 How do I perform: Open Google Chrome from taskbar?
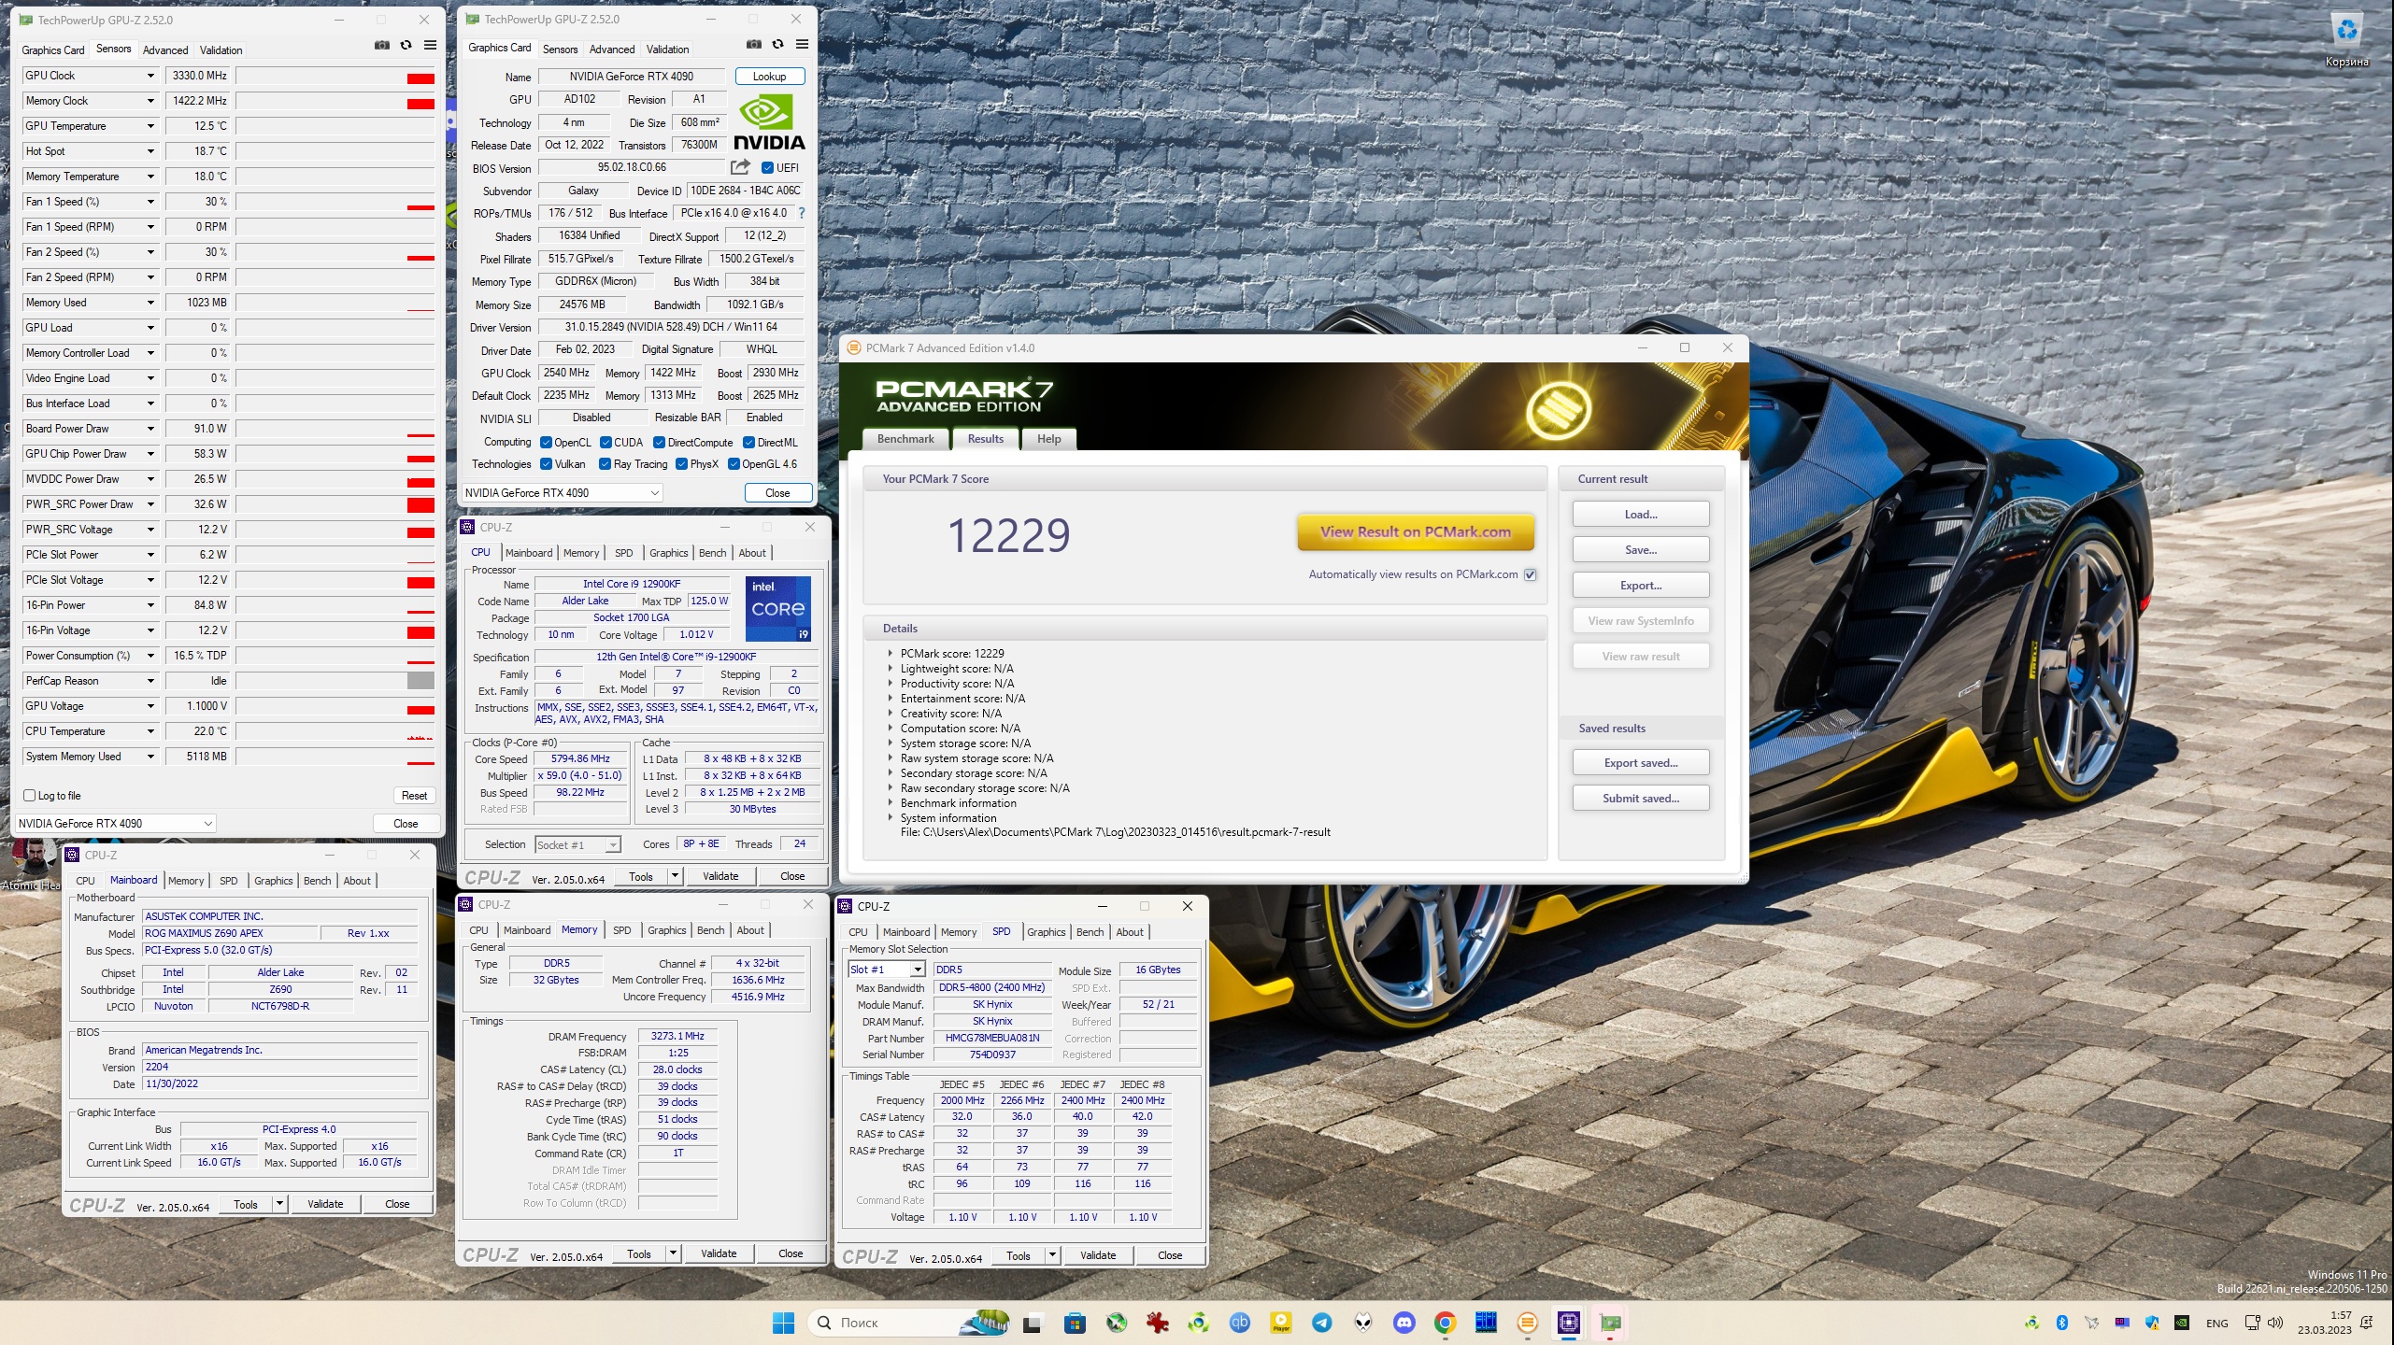click(x=1445, y=1323)
